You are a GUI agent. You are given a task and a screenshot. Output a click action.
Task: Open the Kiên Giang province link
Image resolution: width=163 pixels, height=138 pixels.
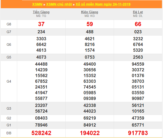pyautogui.click(x=90, y=12)
